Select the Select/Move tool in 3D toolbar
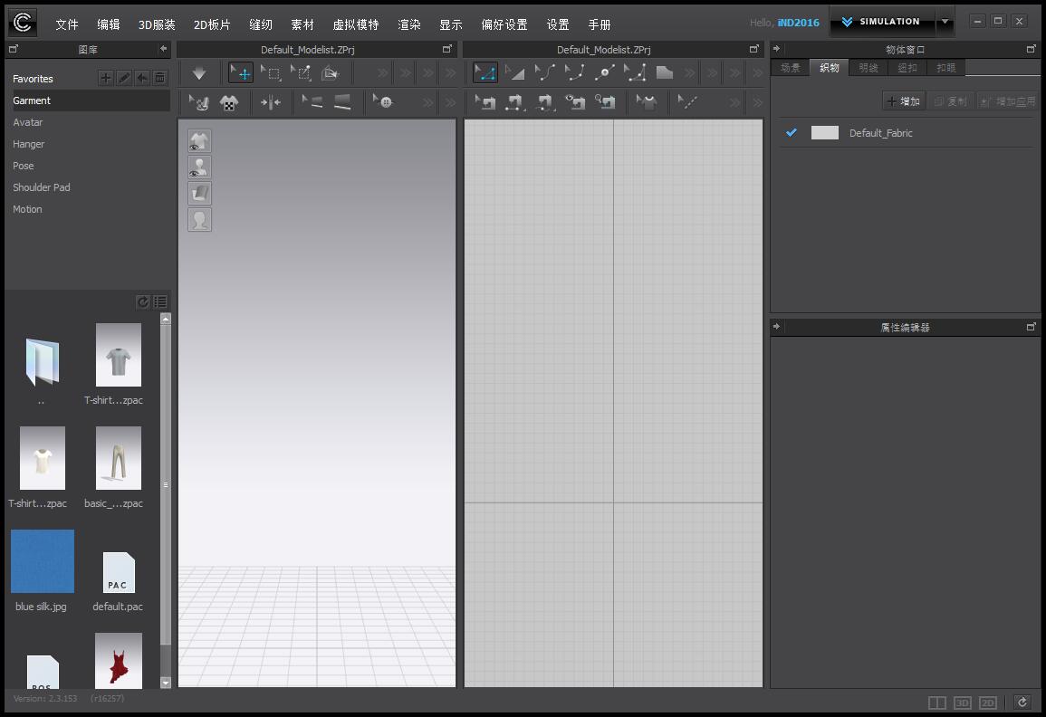The height and width of the screenshot is (717, 1046). pyautogui.click(x=240, y=72)
